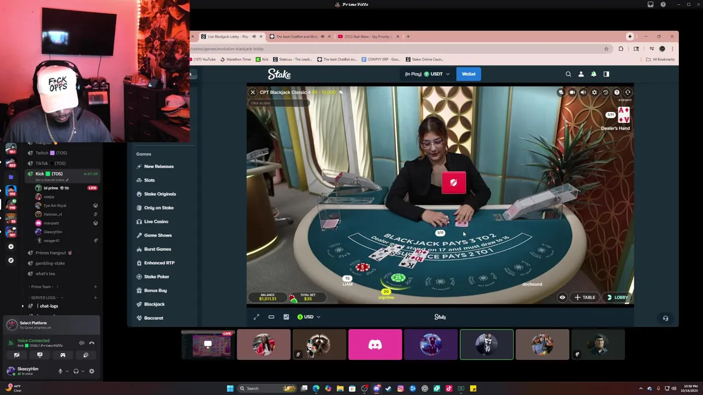This screenshot has height=395, width=703.
Task: Open the USD display currency dropdown
Action: 309,317
